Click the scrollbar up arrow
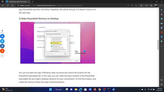 click(158, 9)
